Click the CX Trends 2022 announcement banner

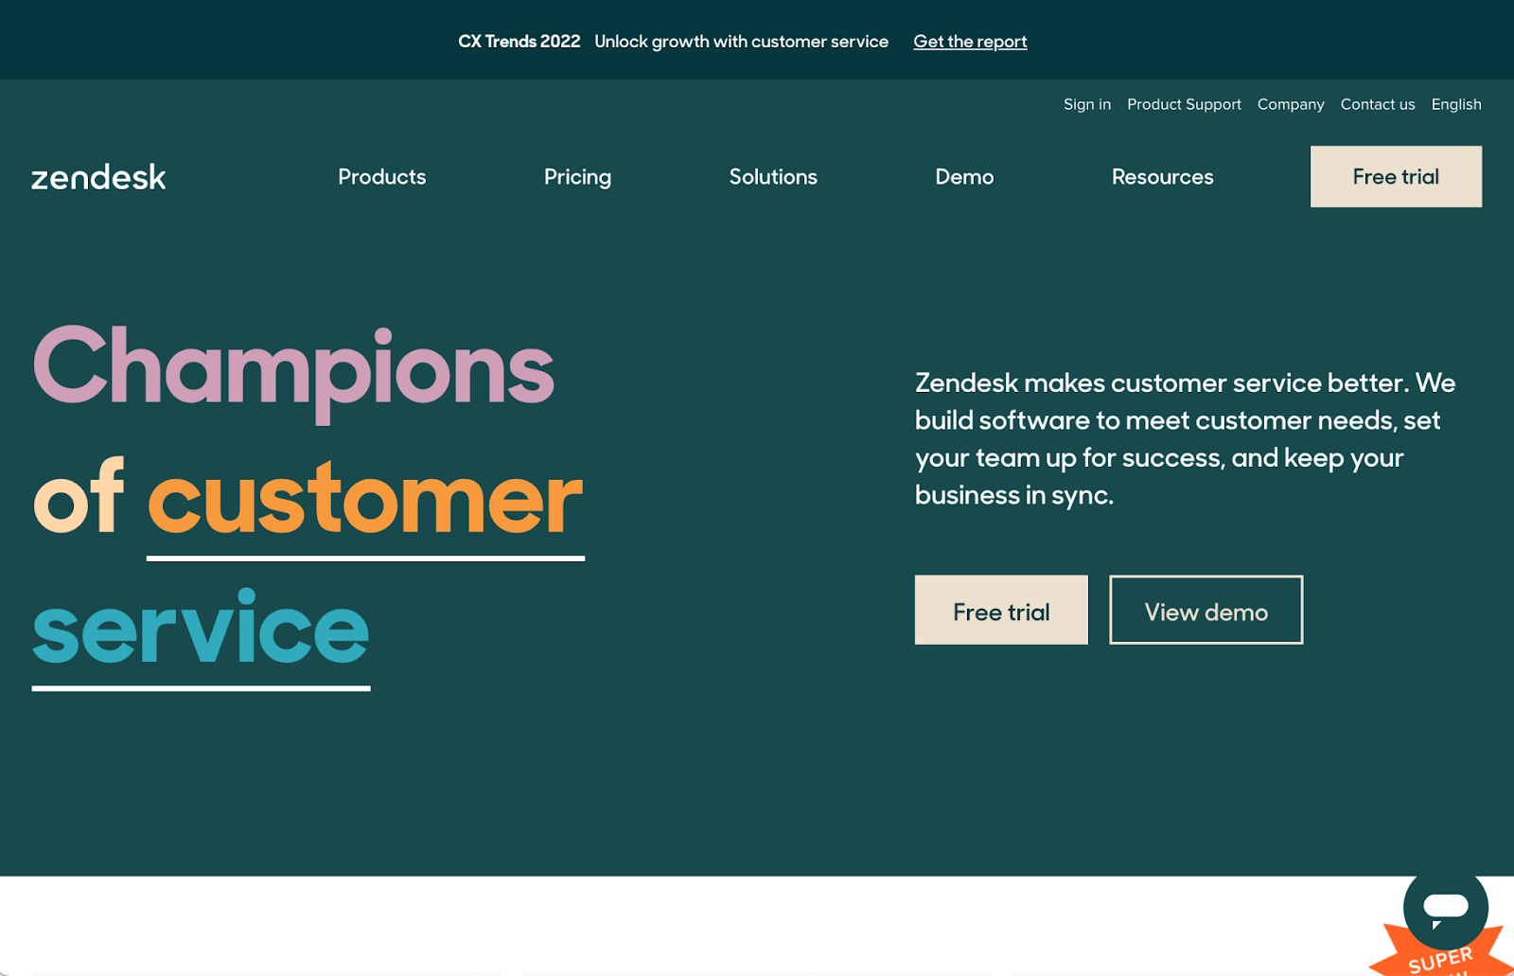(519, 41)
